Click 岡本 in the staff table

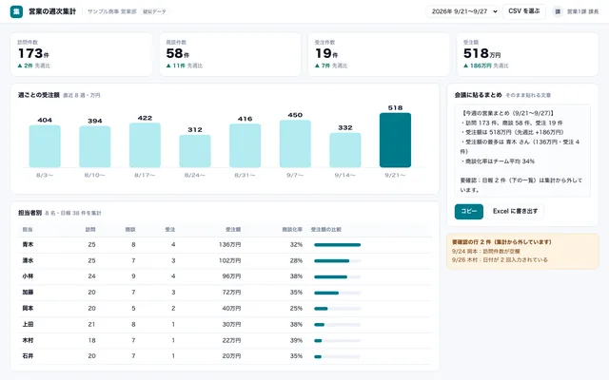pos(28,308)
